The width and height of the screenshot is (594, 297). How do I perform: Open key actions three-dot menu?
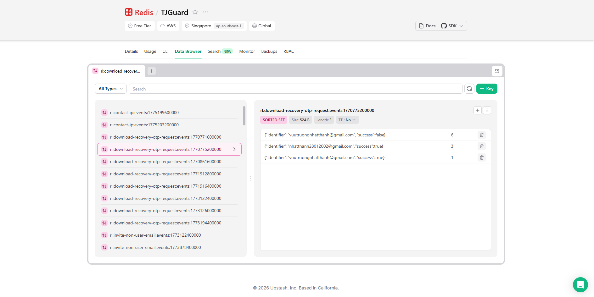(x=487, y=110)
